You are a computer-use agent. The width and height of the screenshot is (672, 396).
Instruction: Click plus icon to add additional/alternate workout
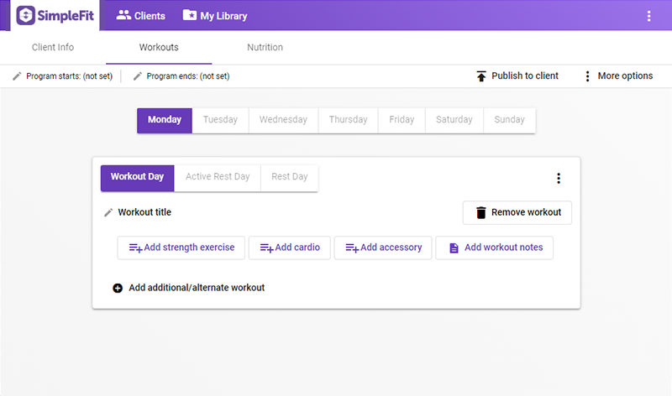coord(118,288)
